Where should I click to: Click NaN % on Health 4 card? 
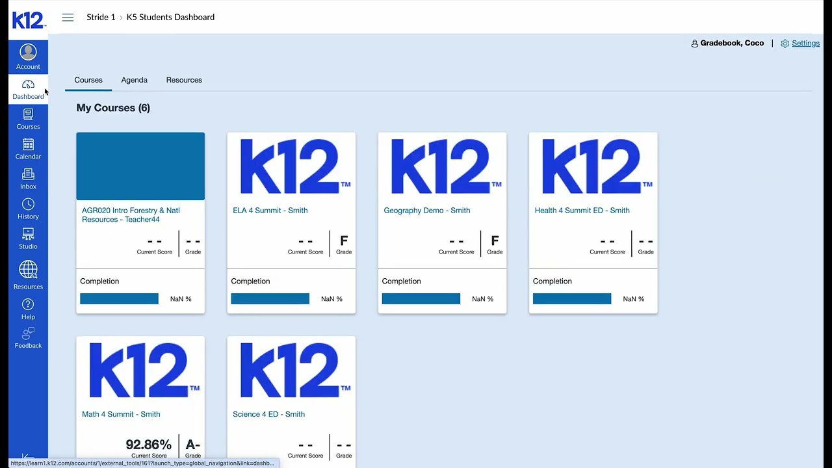click(x=633, y=299)
